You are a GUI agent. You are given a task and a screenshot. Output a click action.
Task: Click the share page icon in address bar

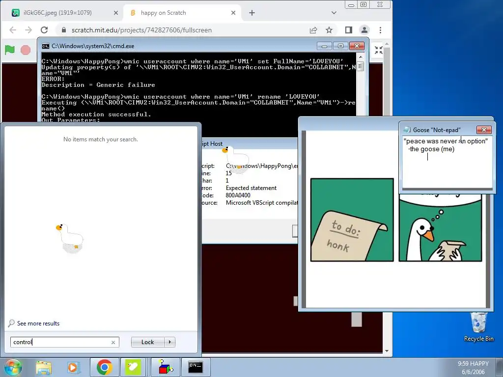pyautogui.click(x=313, y=30)
